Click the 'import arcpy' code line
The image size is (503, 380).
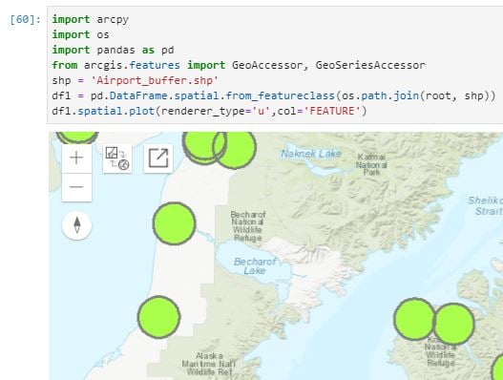click(90, 19)
